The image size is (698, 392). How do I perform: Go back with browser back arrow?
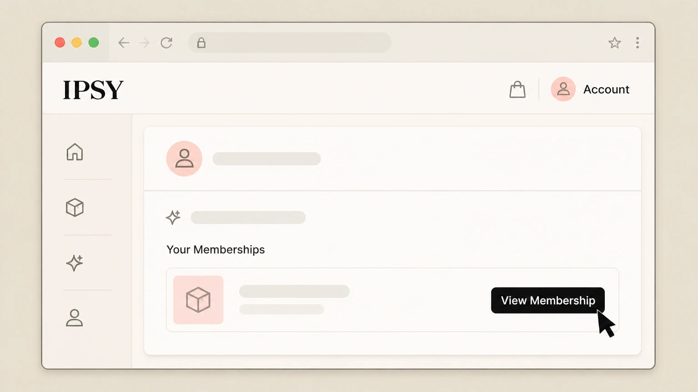point(124,43)
